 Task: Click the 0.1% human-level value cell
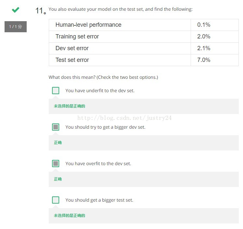215,25
